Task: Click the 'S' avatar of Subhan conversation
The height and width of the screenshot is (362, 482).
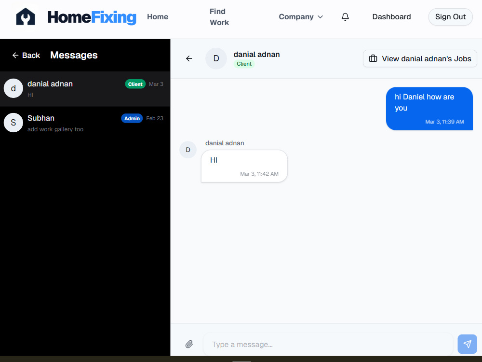Action: [13, 123]
